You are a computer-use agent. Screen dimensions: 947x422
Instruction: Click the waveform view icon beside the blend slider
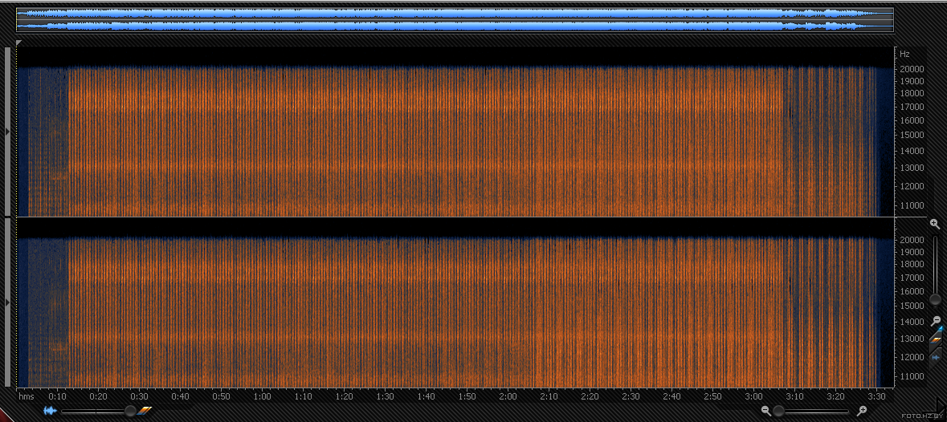click(50, 411)
